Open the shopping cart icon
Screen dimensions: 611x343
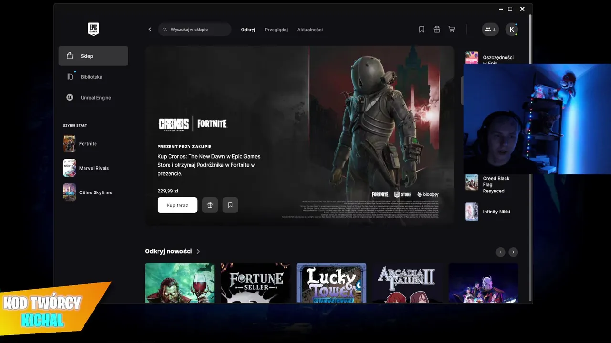tap(452, 30)
